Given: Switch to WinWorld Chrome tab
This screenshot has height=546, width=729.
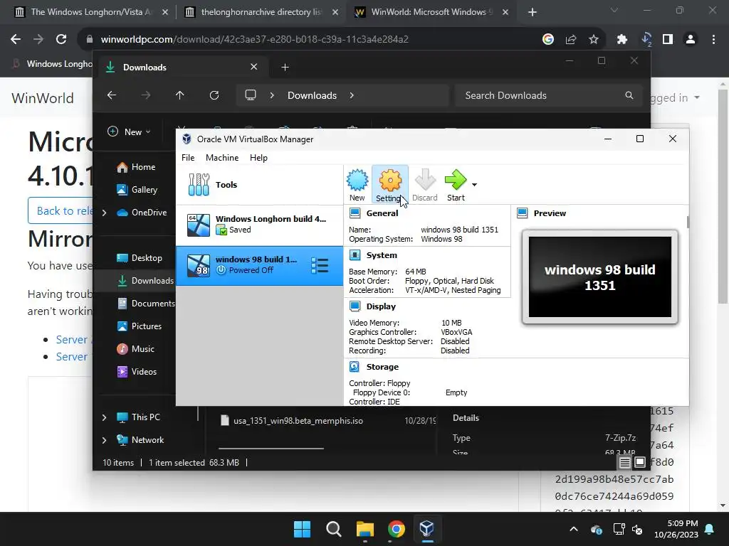Looking at the screenshot, I should pyautogui.click(x=431, y=12).
